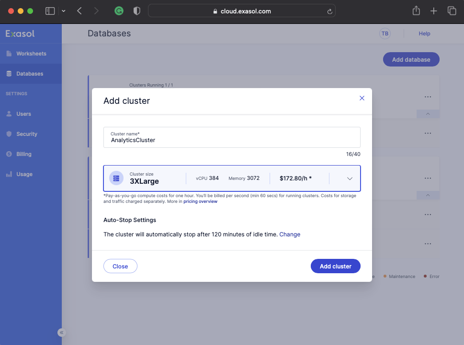Open the Safari sidebar dropdown arrow
Screen dimensions: 464x345
coord(64,11)
